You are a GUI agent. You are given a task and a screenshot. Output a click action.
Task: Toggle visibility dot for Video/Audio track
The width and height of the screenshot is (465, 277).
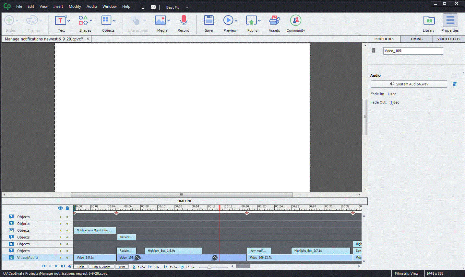tap(60, 258)
